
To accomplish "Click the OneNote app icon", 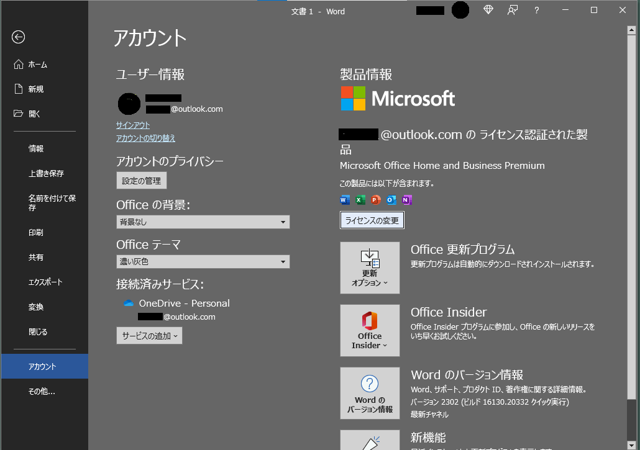I will pos(406,200).
